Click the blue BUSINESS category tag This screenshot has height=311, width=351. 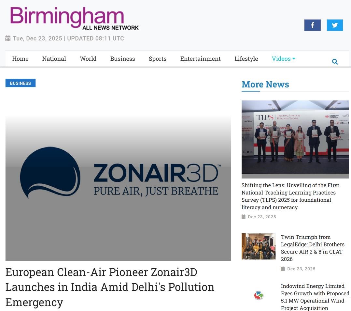pyautogui.click(x=21, y=83)
